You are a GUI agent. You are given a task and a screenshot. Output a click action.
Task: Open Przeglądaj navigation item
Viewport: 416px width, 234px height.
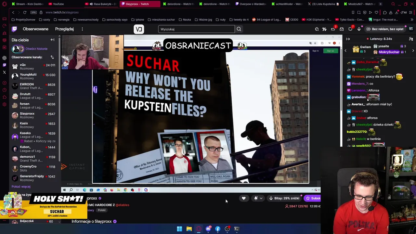(x=64, y=29)
